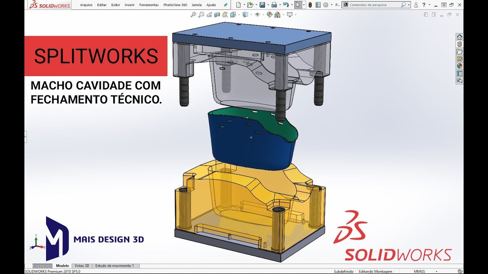Expand panel with right arrow icon
This screenshot has width=488, height=274.
(433, 14)
